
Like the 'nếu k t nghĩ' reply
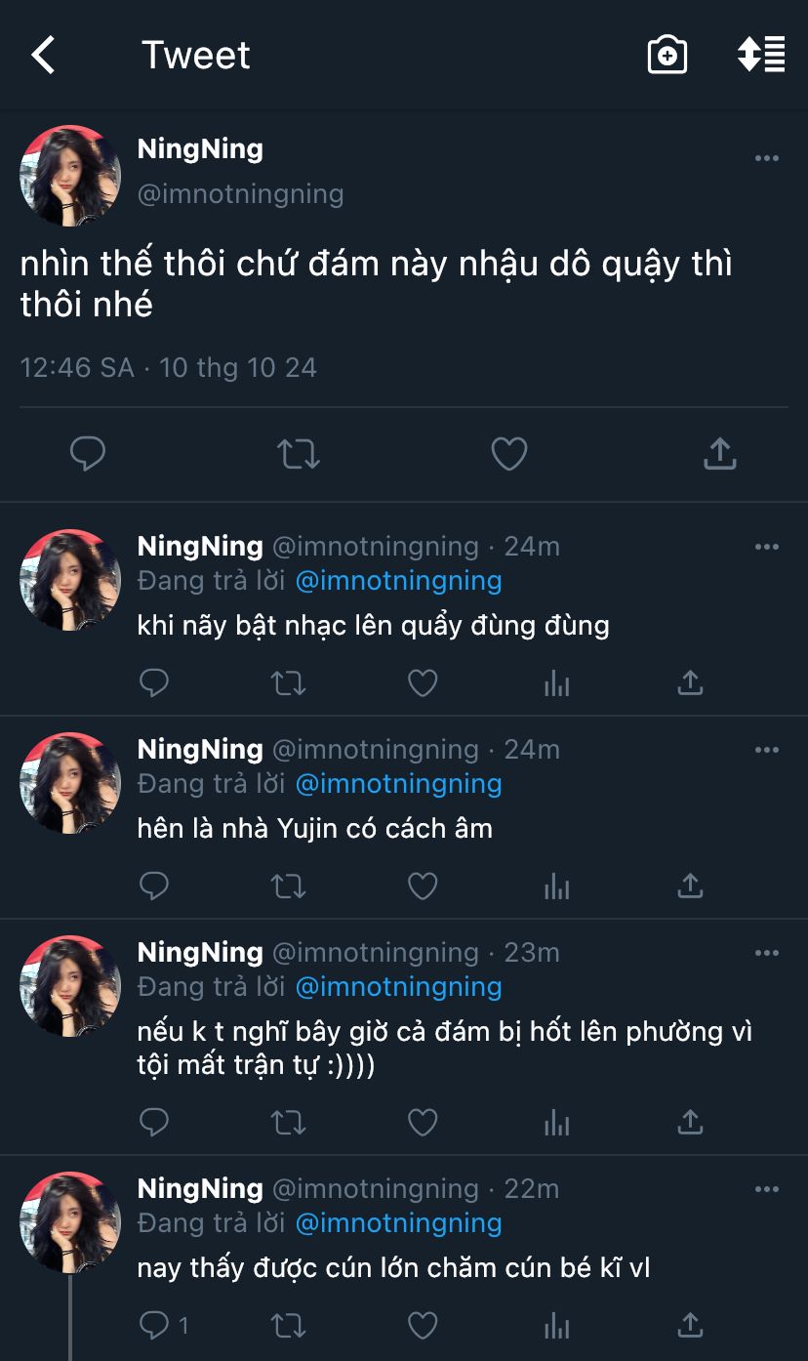[x=422, y=1123]
